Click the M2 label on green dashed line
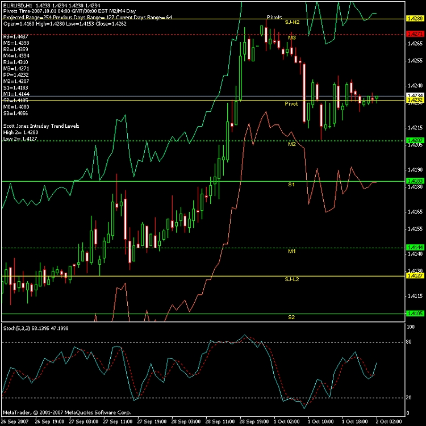 point(291,145)
